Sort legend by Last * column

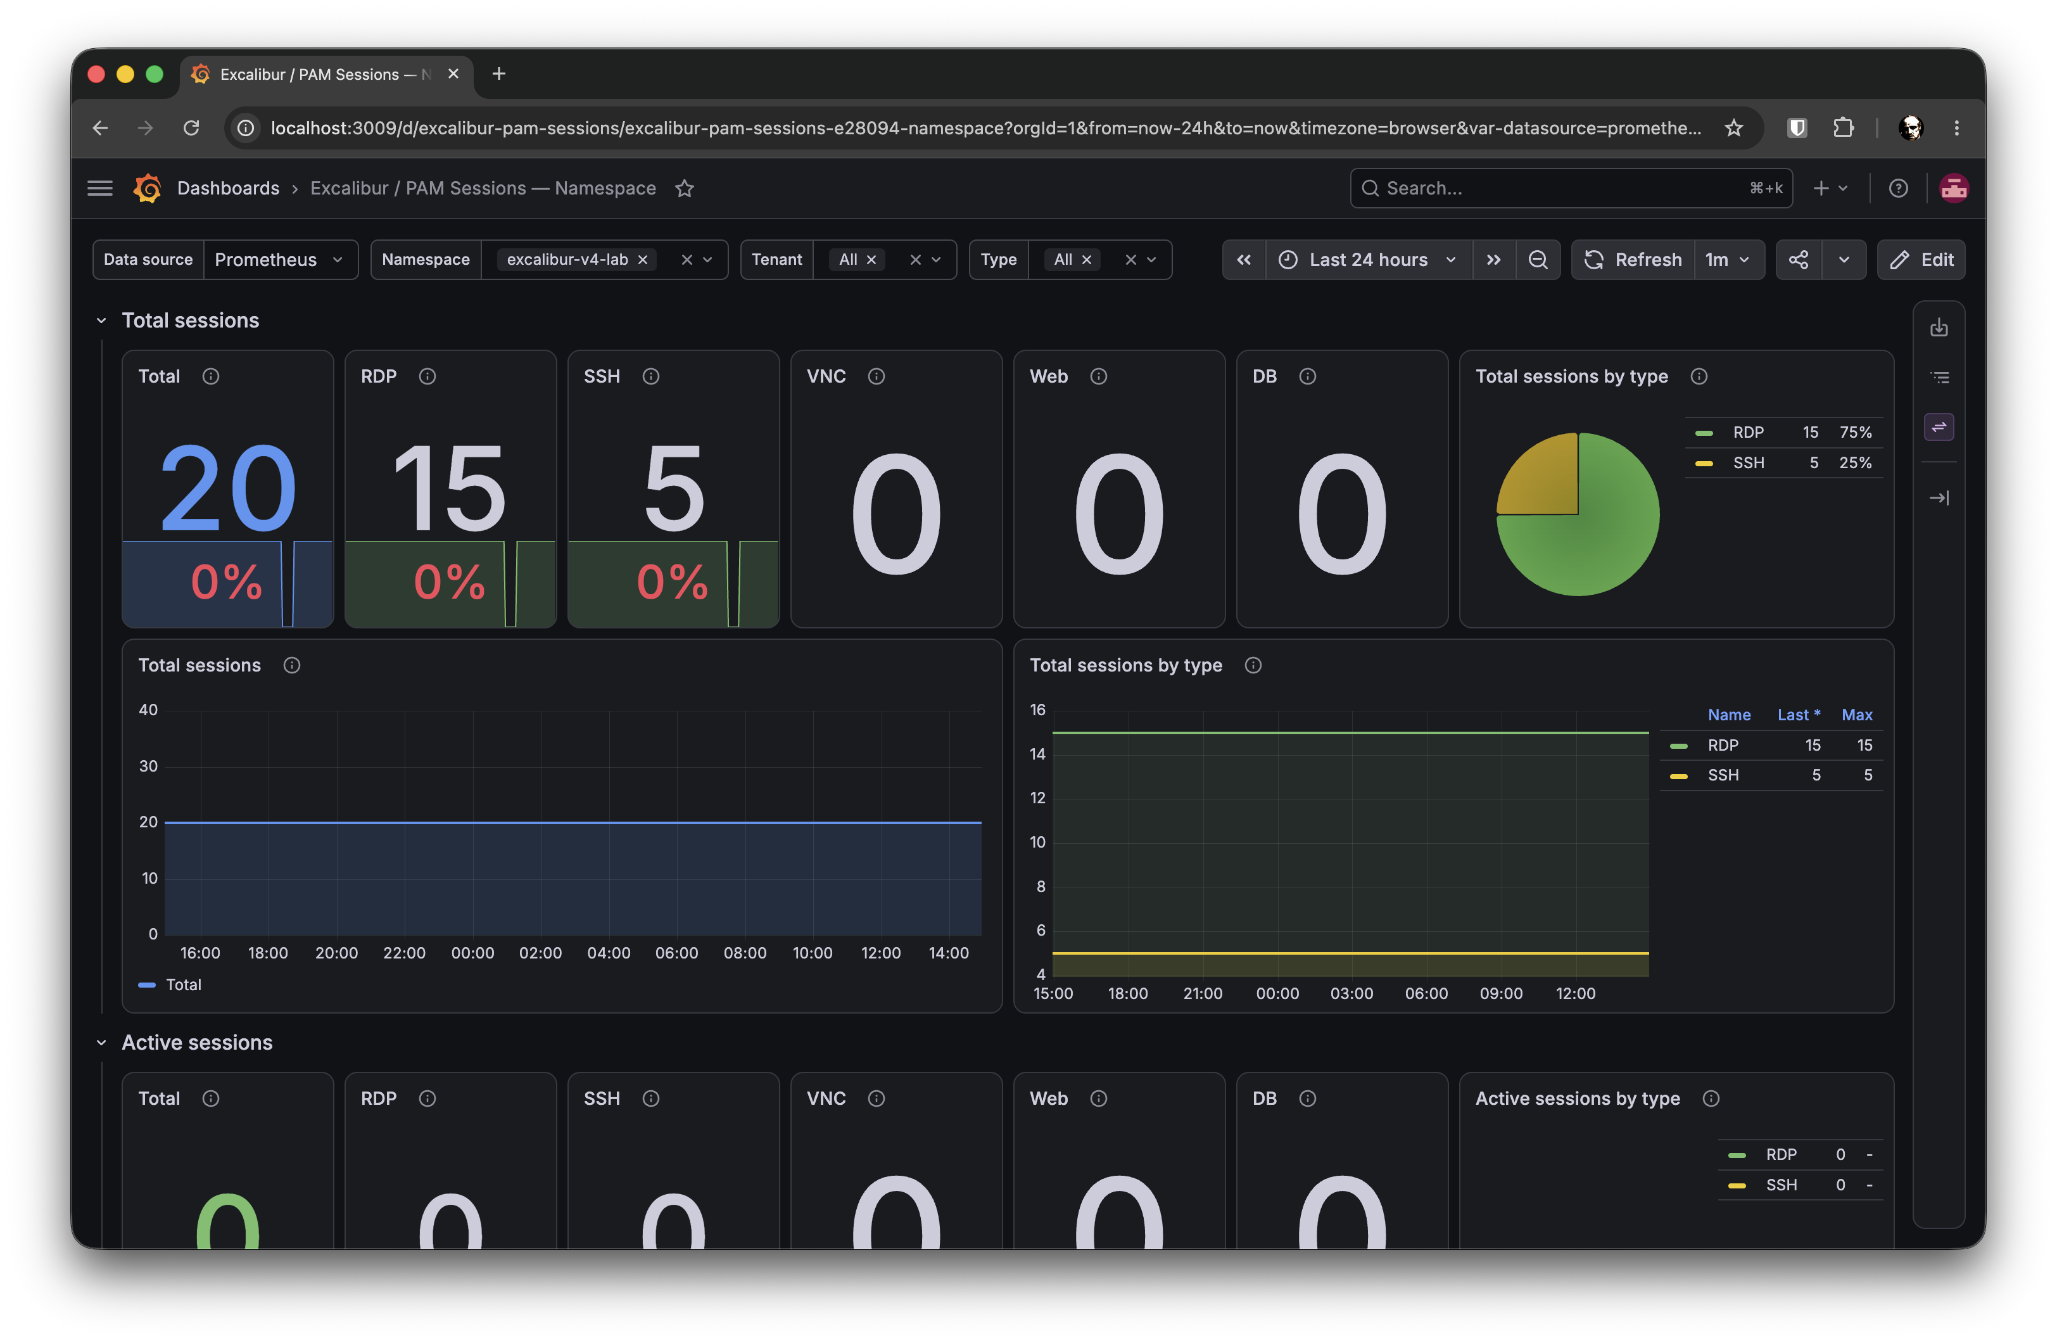pos(1799,715)
